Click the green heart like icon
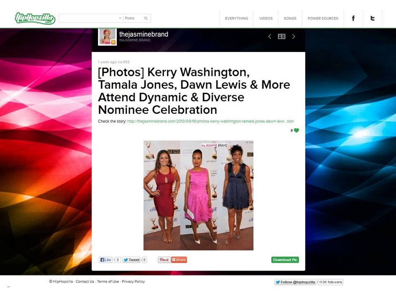The height and width of the screenshot is (297, 396). (297, 130)
